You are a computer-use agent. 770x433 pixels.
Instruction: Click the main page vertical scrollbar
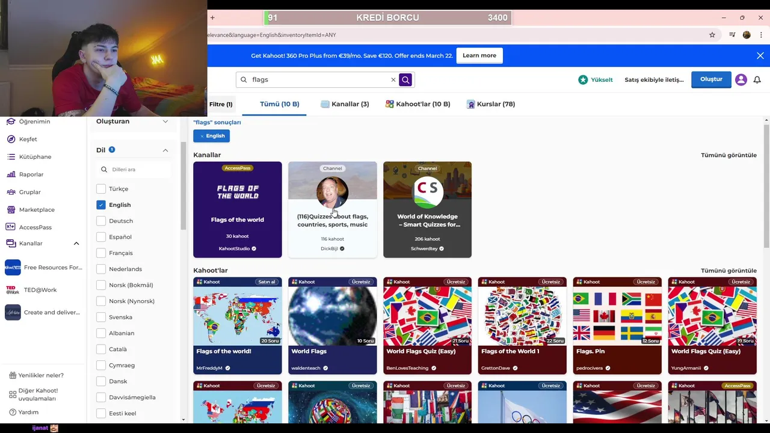pyautogui.click(x=766, y=186)
